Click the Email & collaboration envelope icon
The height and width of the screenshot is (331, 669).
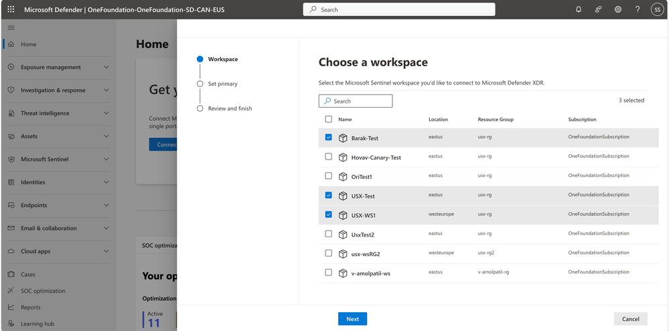point(11,228)
